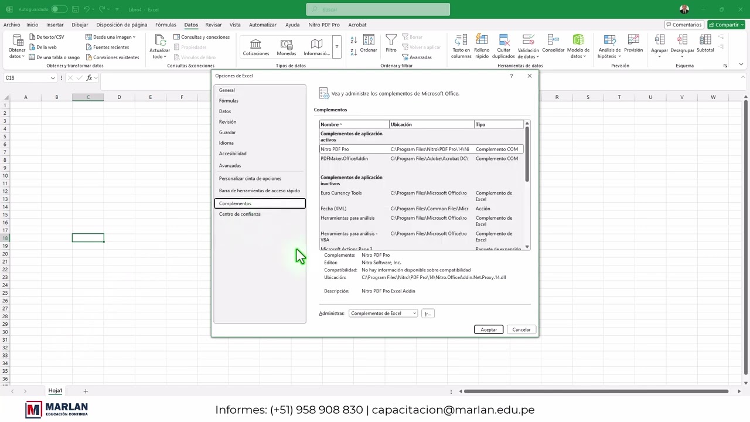Add a new sheet with plus button
The height and width of the screenshot is (422, 750).
pyautogui.click(x=86, y=391)
